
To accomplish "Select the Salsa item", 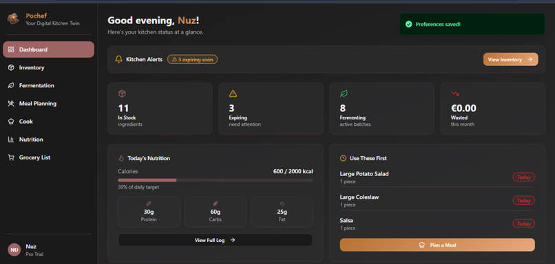I will 437,223.
